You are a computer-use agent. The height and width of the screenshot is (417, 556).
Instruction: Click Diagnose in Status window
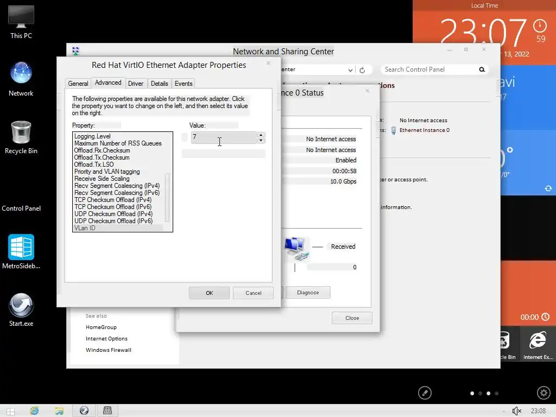point(308,293)
